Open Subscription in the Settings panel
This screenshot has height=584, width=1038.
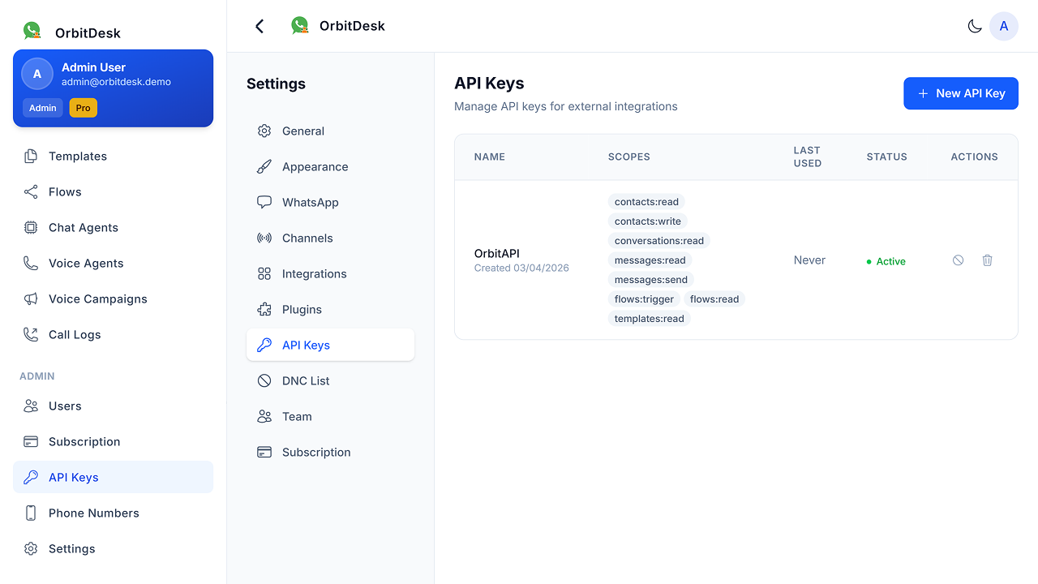(315, 453)
